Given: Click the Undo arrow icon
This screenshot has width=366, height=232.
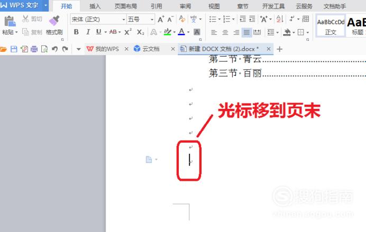Looking at the screenshot, I should [x=54, y=49].
